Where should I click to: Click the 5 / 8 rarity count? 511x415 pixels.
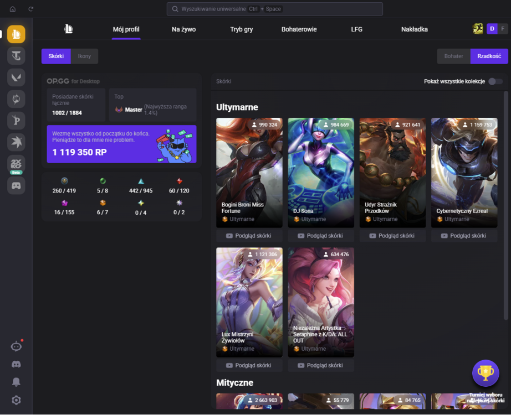click(103, 191)
